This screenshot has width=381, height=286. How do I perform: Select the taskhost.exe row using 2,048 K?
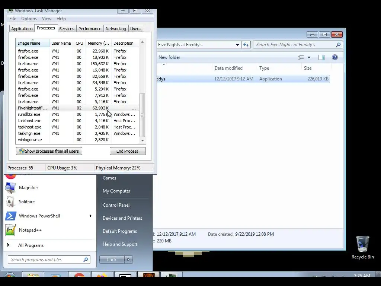[78, 127]
